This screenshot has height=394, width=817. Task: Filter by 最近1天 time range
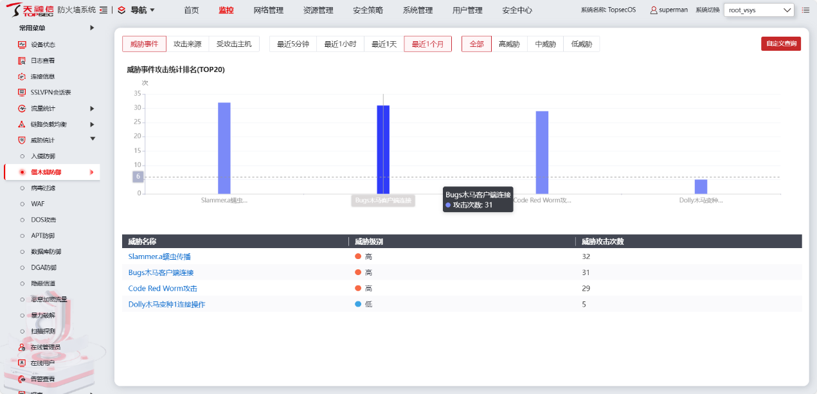point(384,44)
